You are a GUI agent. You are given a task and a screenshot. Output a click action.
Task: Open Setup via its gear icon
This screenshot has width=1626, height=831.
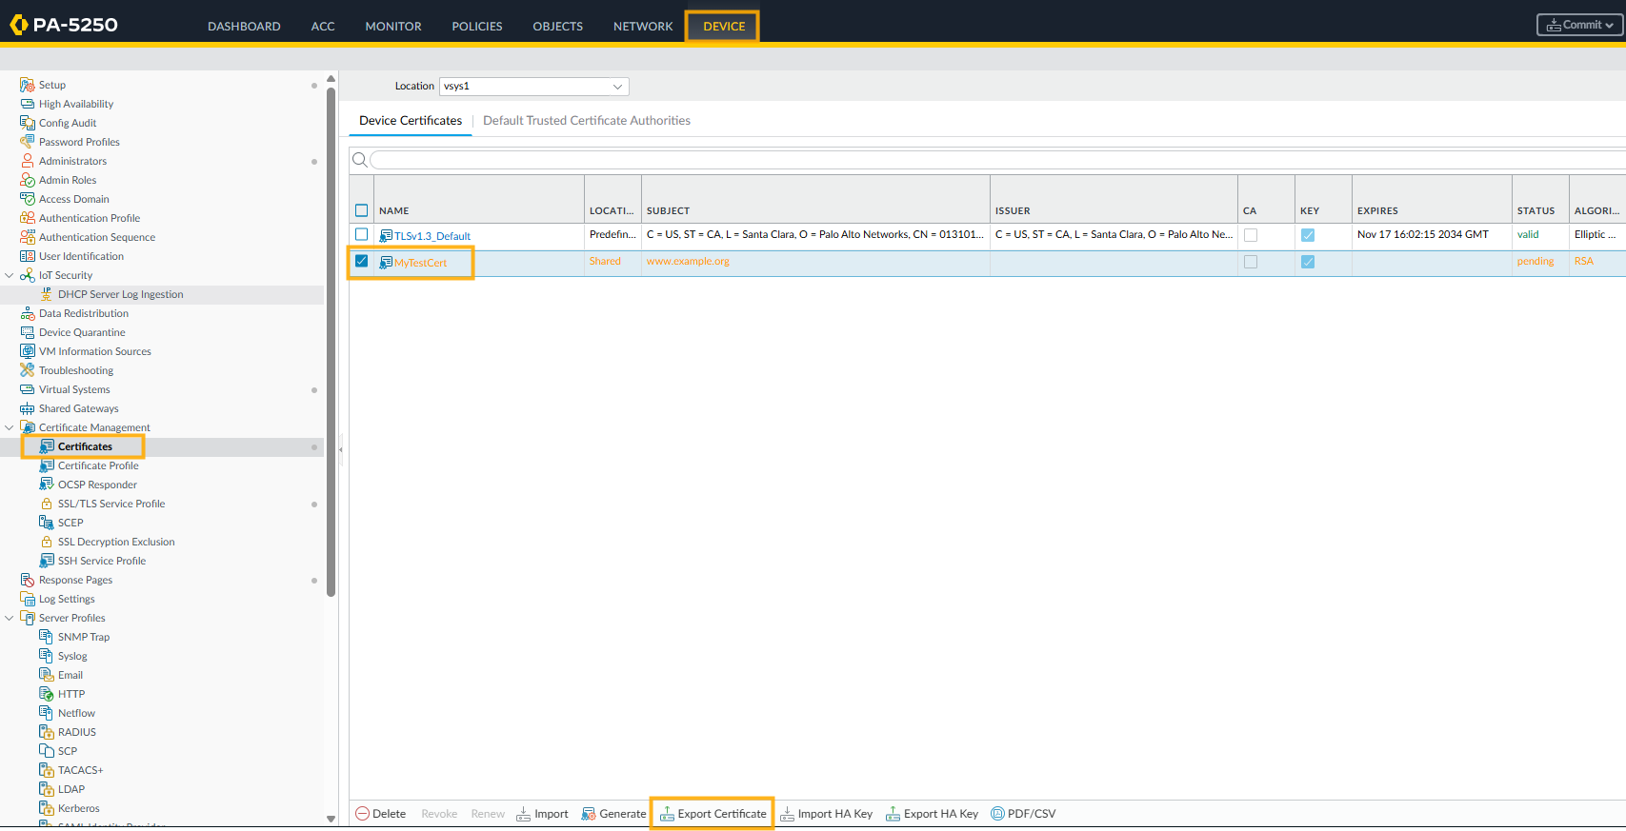coord(28,85)
